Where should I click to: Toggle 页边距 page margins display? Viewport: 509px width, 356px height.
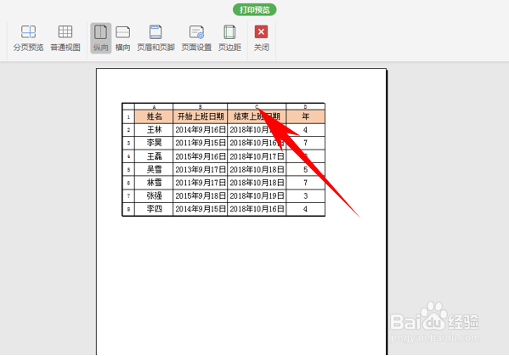(x=229, y=38)
